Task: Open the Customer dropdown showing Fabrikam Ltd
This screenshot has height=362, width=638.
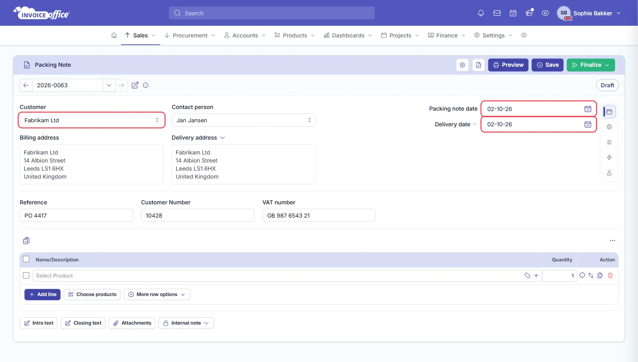Action: tap(92, 120)
